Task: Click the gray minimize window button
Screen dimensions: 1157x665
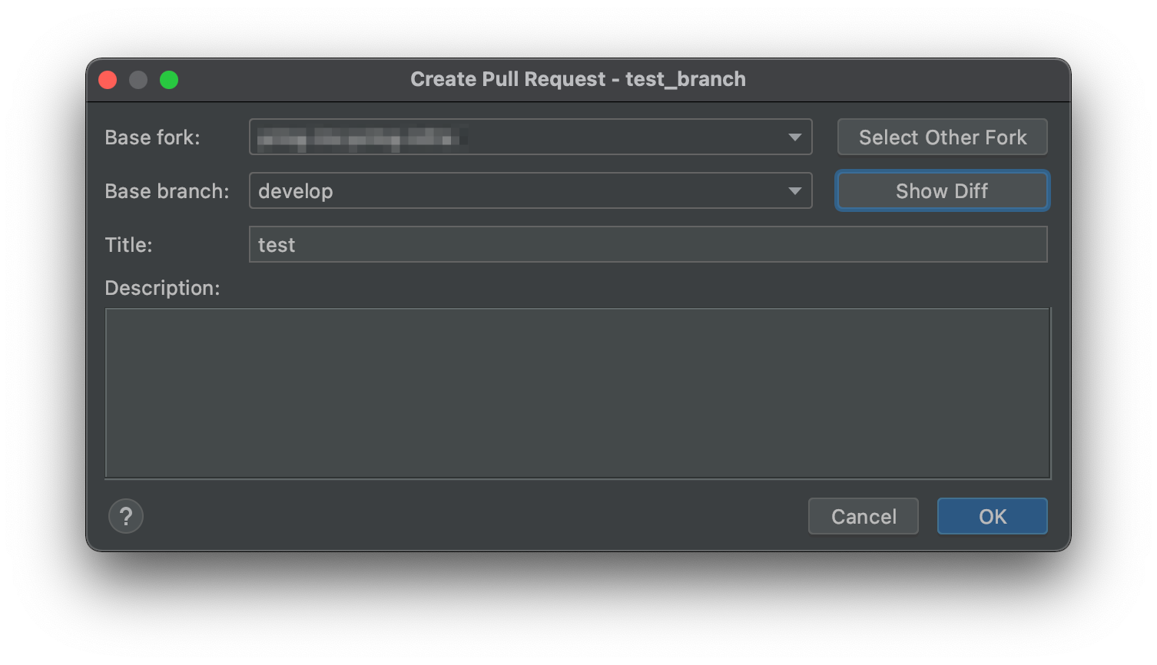Action: 138,80
